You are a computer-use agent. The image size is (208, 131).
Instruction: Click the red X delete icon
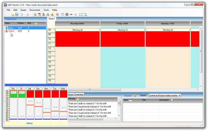pyautogui.click(x=57, y=15)
